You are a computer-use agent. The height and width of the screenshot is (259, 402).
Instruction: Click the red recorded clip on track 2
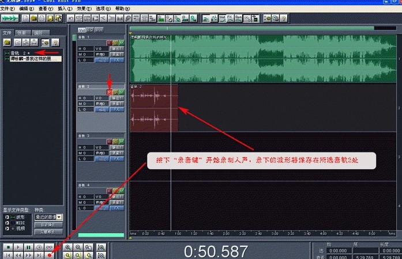154,108
